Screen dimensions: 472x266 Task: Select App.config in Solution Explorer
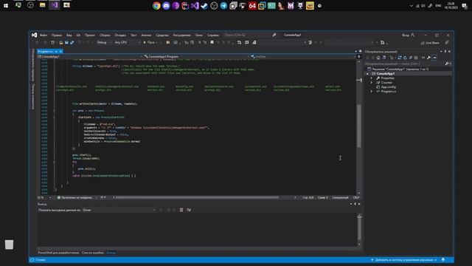[x=389, y=87]
